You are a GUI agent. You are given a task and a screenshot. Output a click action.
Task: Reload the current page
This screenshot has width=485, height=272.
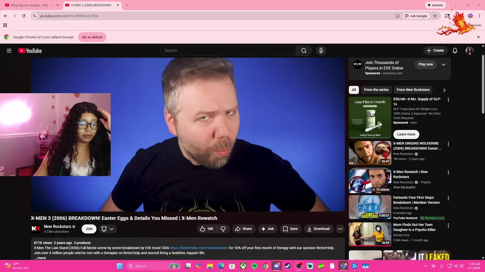(23, 16)
